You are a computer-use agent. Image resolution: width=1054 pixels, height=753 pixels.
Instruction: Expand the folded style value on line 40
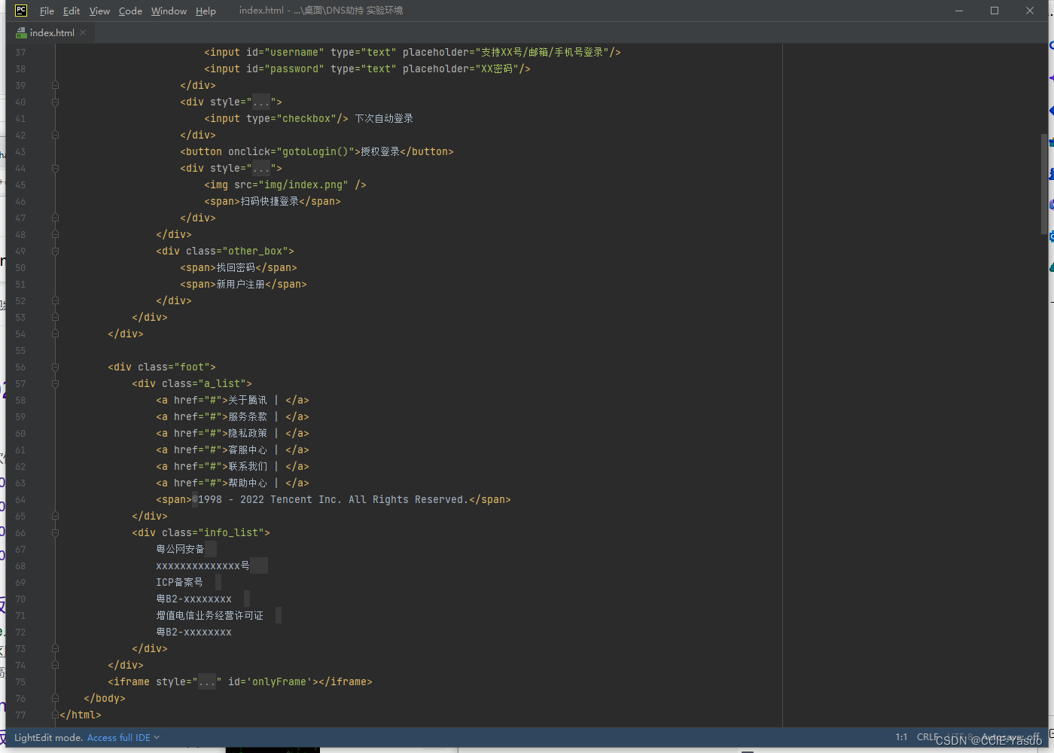coord(261,102)
